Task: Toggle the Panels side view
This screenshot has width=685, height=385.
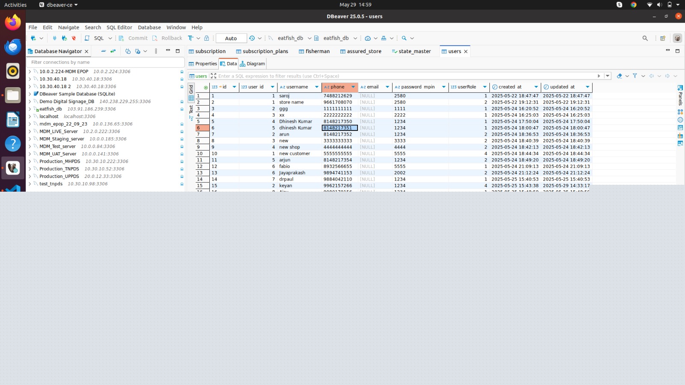Action: click(680, 95)
